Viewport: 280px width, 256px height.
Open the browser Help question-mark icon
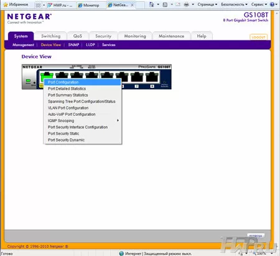[272, 4]
